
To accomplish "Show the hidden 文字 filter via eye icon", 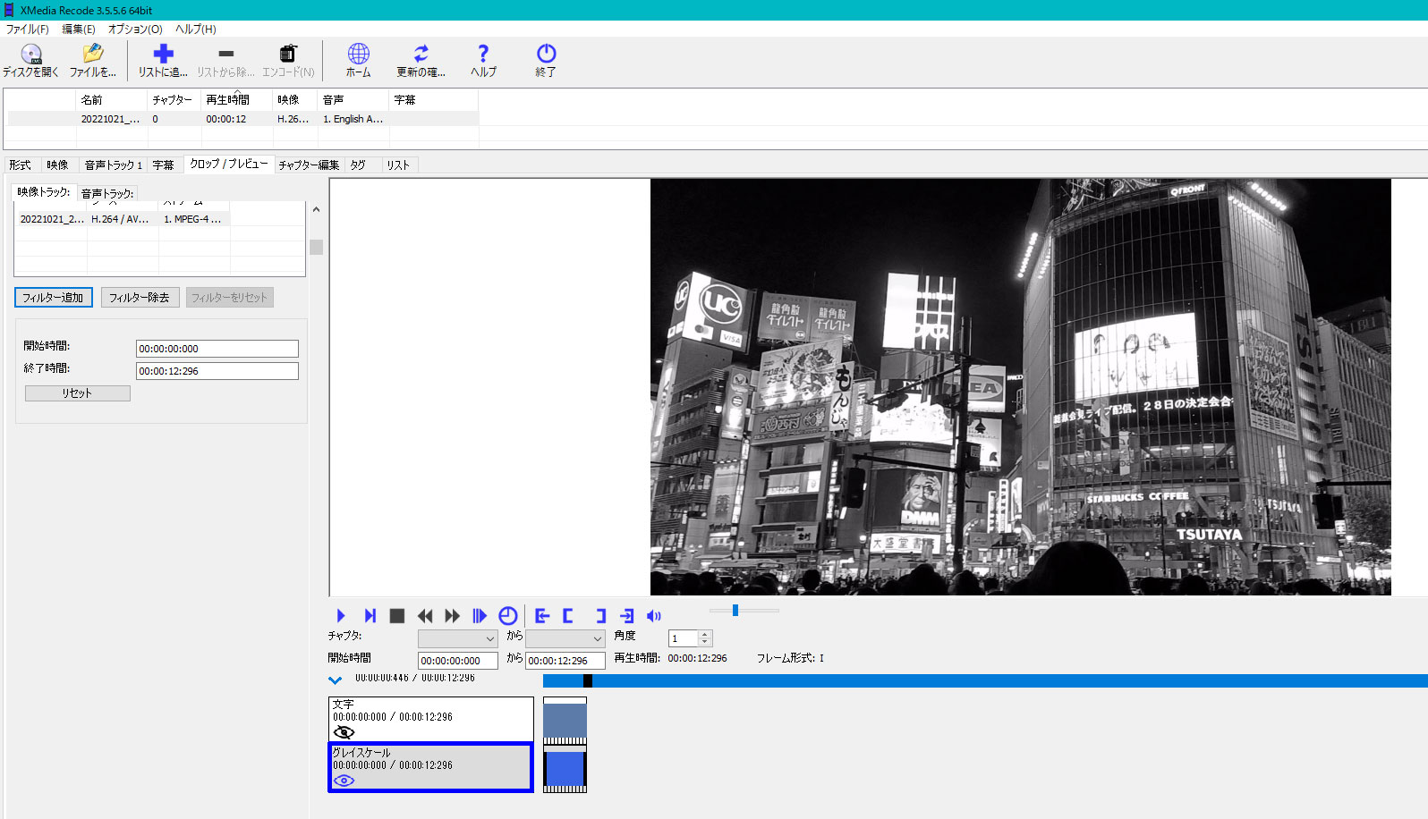I will pyautogui.click(x=344, y=732).
